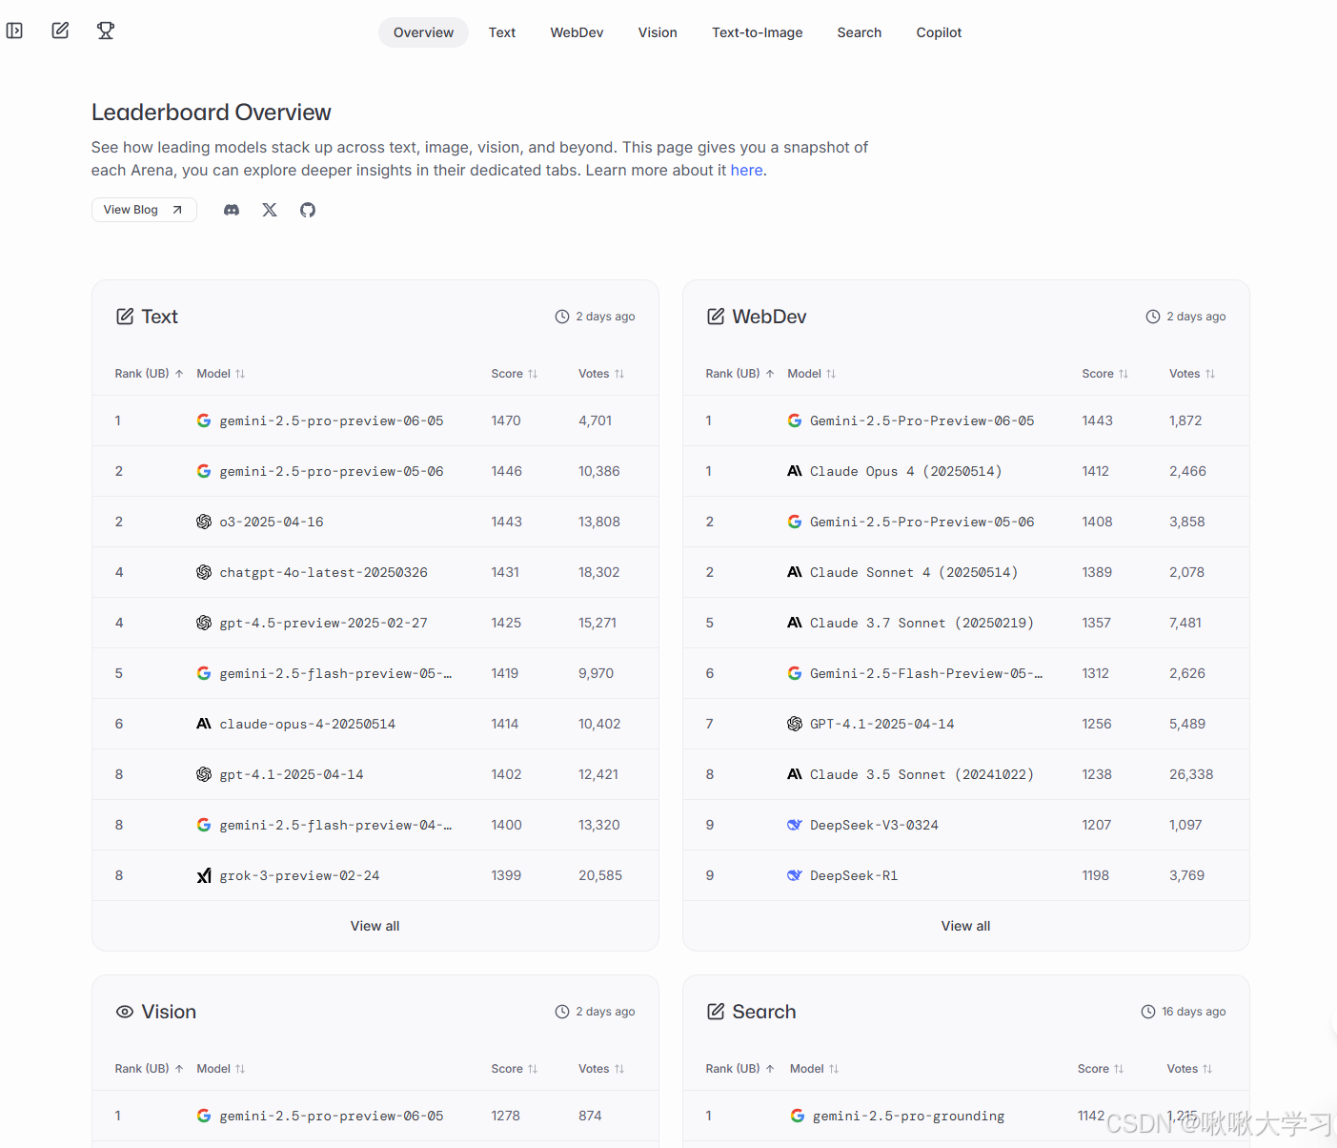Click the votes 26,338 cell

1191,774
